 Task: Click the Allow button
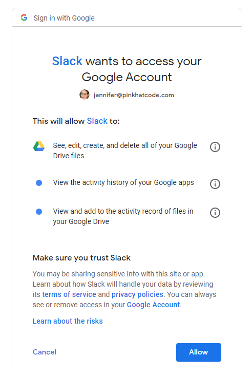pos(199,352)
